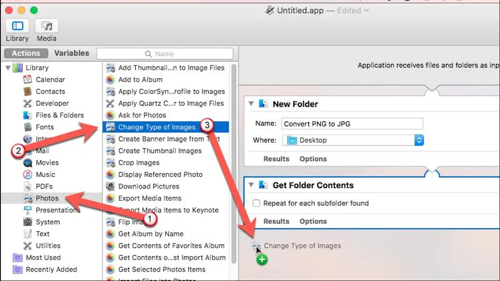The image size is (500, 281).
Task: Click the Name search field
Action: pos(165,54)
